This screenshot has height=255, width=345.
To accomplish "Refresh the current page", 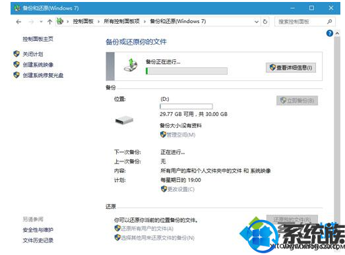I will 265,22.
